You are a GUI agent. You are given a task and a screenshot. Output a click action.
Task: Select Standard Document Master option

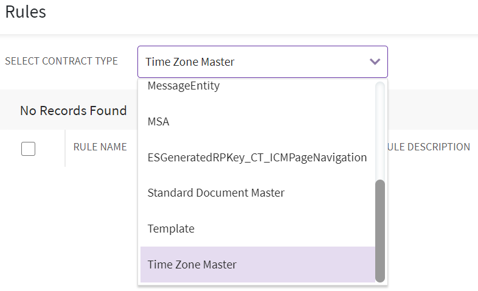coord(216,193)
